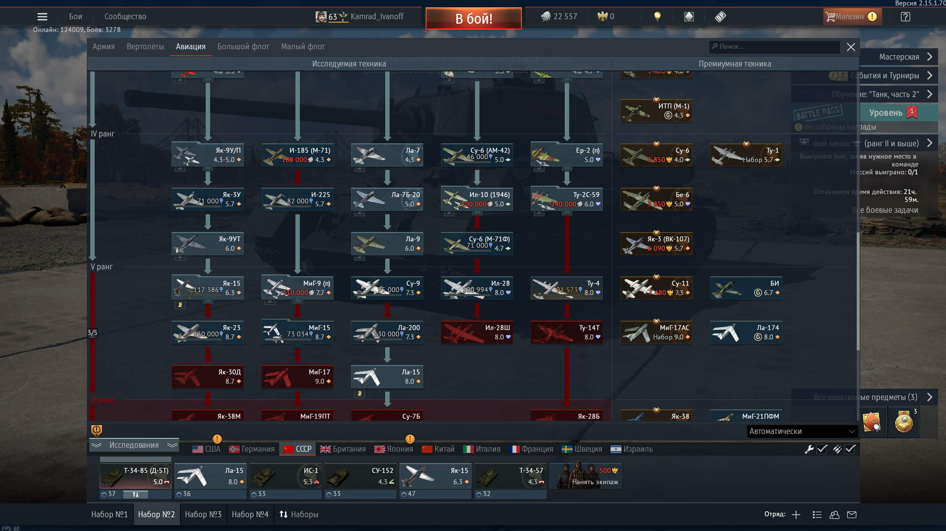
Task: Expand the Исследования panel
Action: click(134, 445)
